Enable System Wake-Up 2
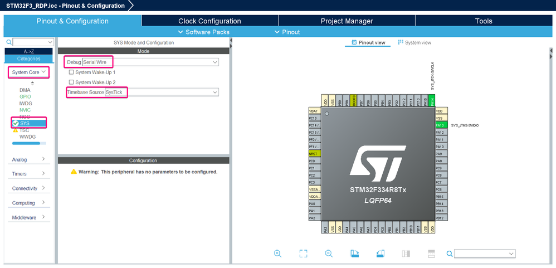The image size is (556, 268). point(71,82)
